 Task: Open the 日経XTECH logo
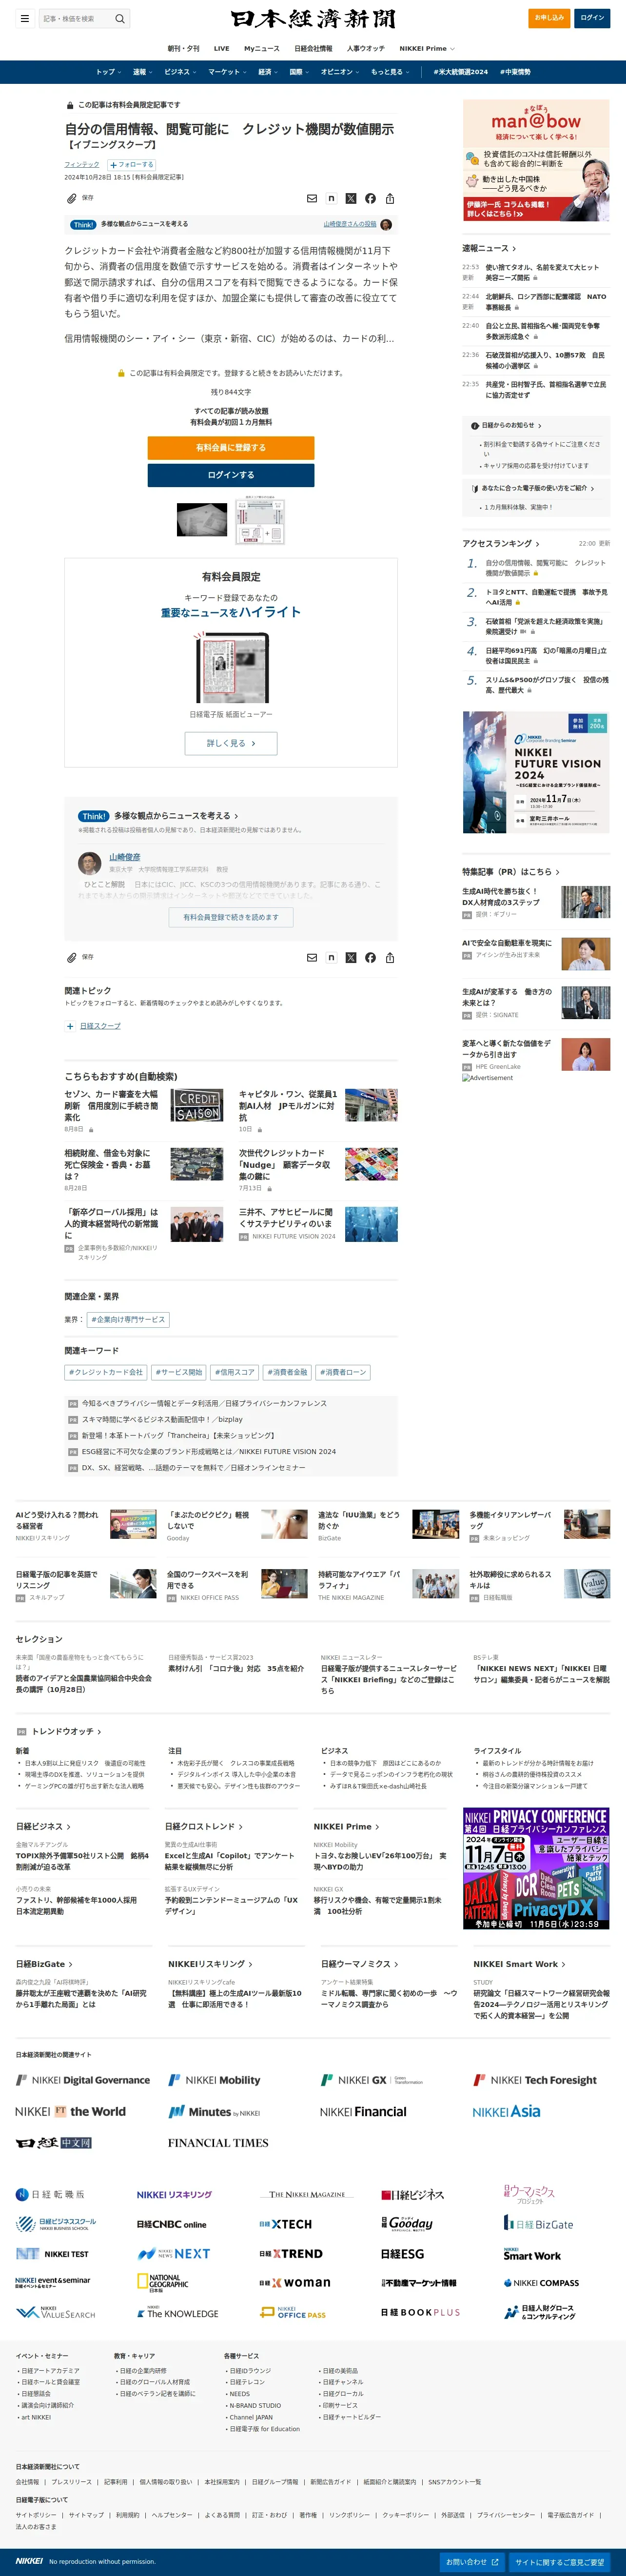286,2224
